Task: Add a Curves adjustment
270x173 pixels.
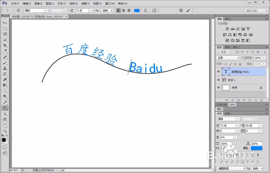Action: tap(238, 29)
